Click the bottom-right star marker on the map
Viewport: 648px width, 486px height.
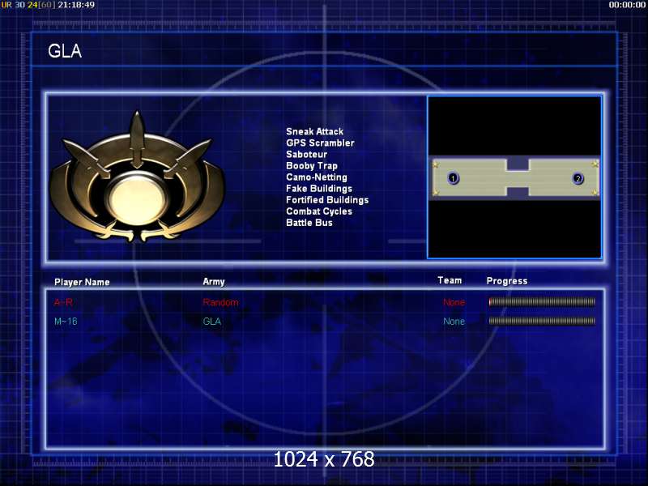595,192
